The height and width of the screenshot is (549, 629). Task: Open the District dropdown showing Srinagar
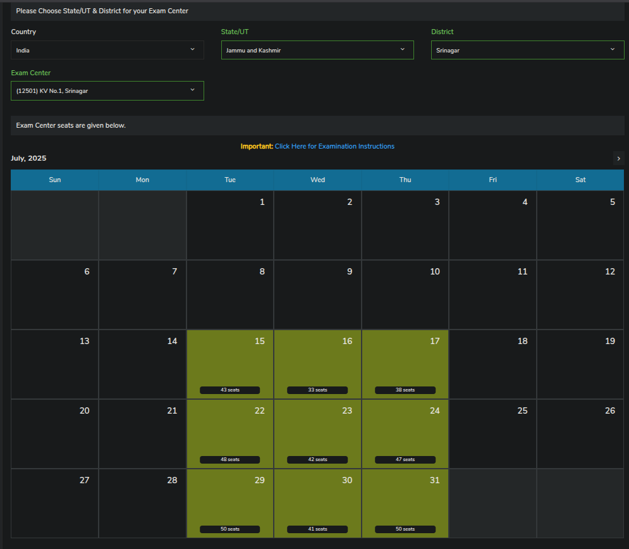pyautogui.click(x=527, y=50)
